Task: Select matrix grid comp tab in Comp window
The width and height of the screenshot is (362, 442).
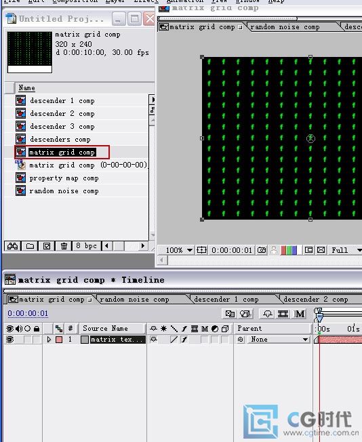Action: tap(202, 27)
